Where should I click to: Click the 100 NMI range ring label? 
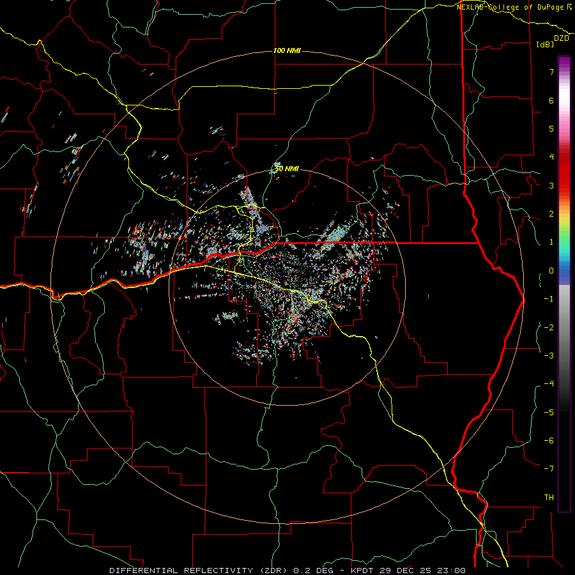tap(287, 50)
